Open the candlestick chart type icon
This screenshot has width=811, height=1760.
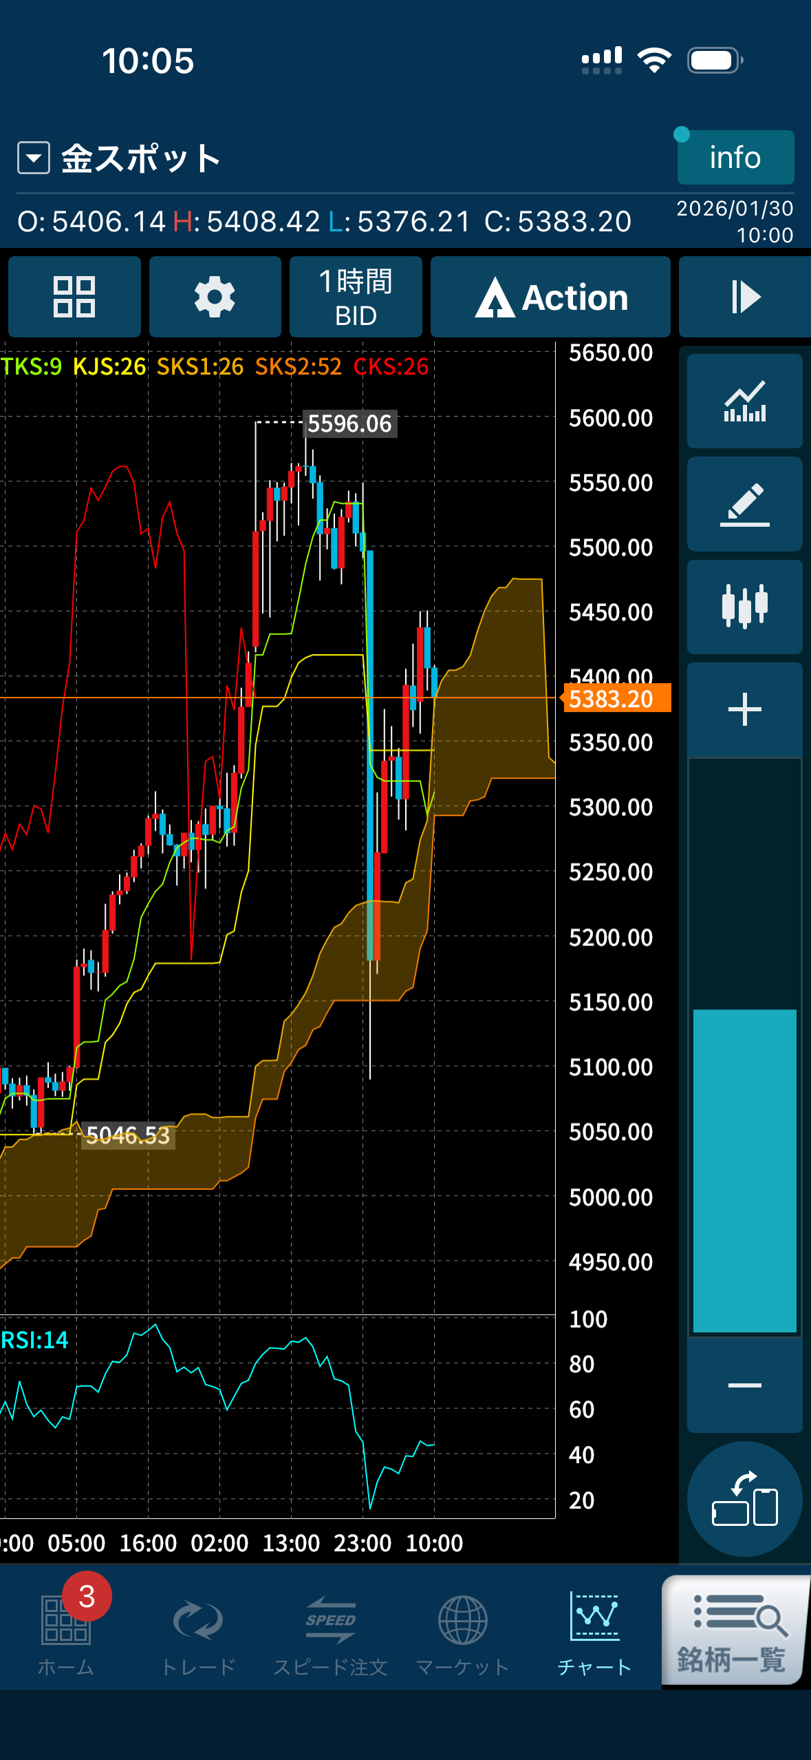click(x=744, y=607)
